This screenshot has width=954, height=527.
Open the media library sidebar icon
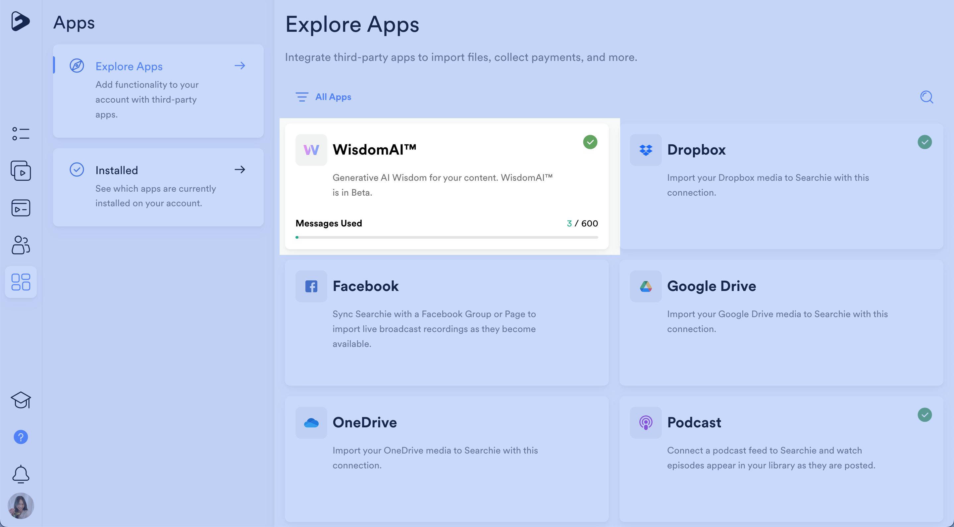tap(21, 170)
